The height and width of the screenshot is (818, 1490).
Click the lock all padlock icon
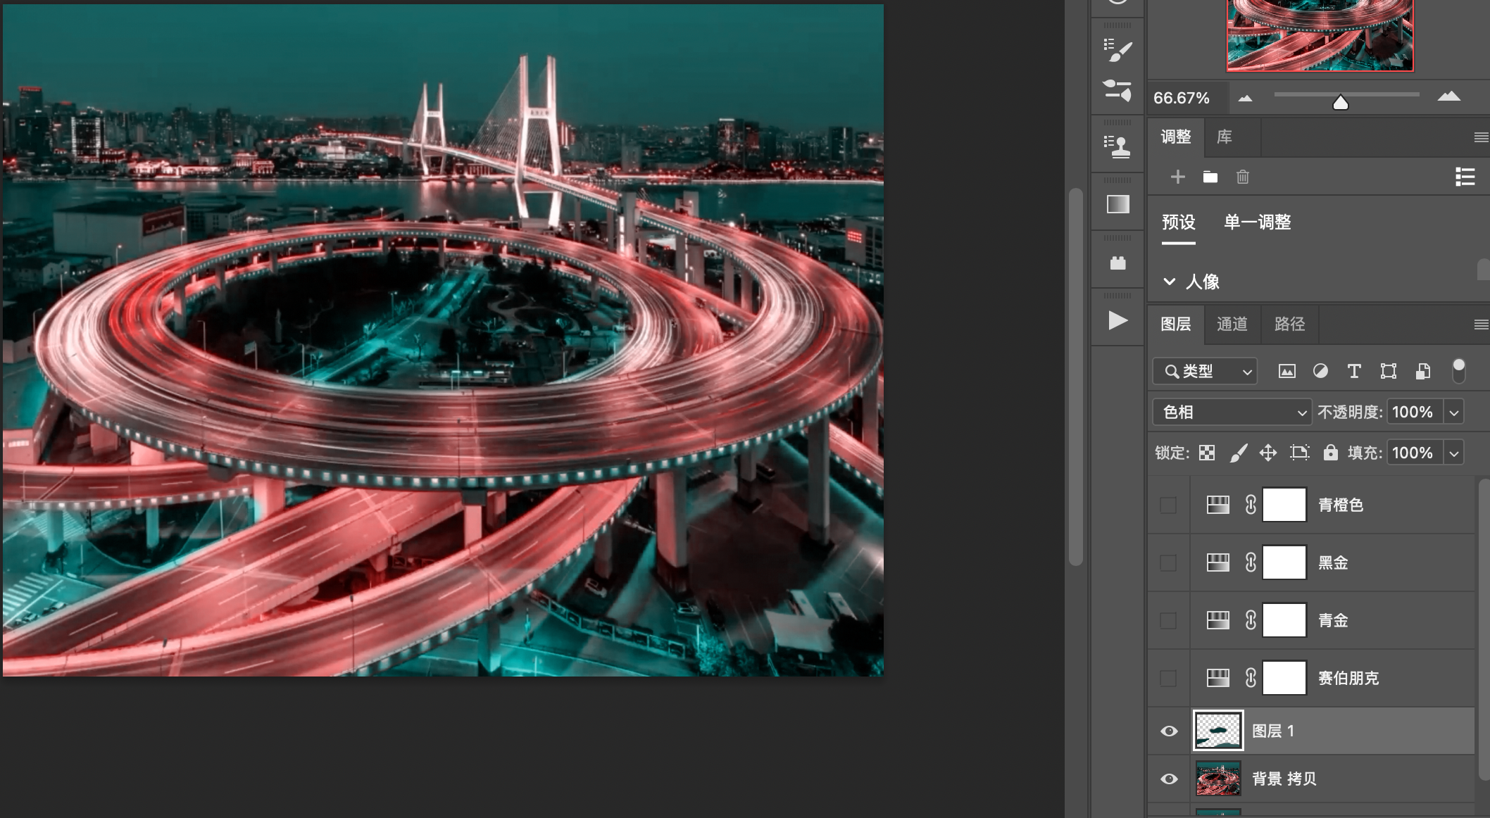(1330, 453)
